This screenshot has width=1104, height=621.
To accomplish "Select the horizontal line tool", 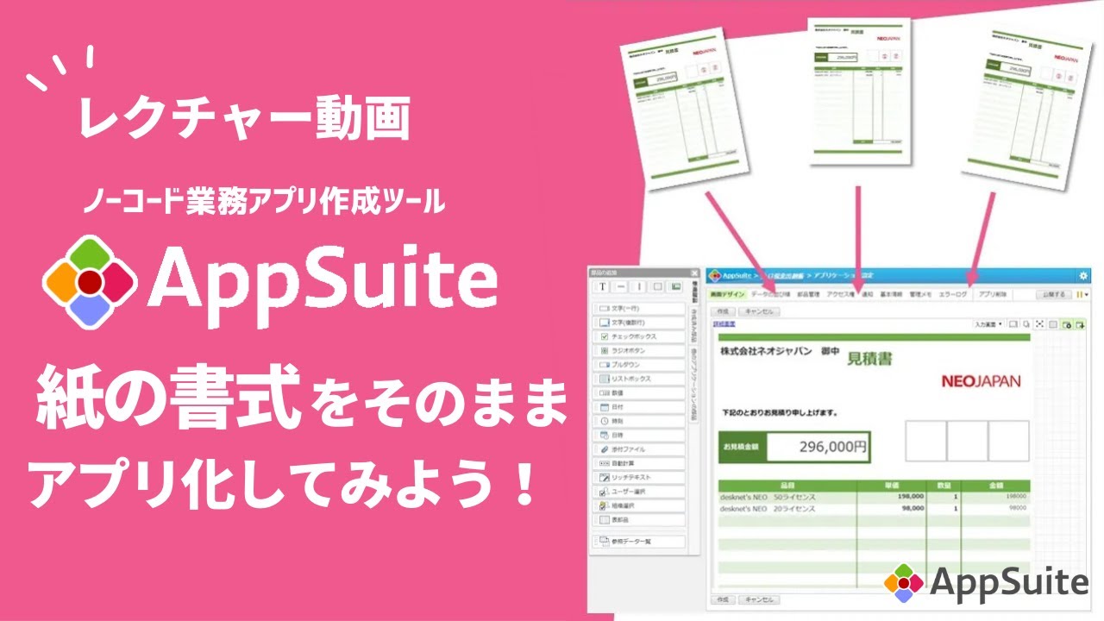I will (x=620, y=286).
